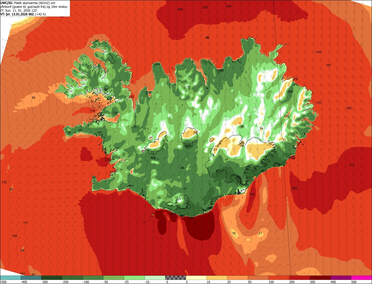Click the legend label -5

point(167,282)
